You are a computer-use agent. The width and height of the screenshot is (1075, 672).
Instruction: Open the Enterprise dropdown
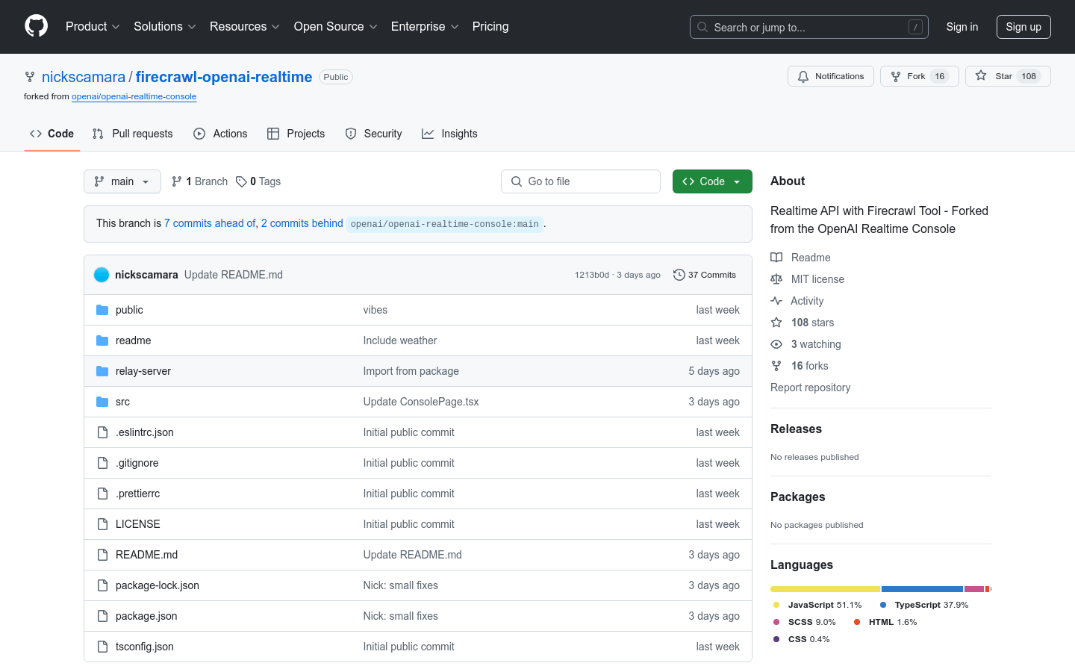[425, 27]
